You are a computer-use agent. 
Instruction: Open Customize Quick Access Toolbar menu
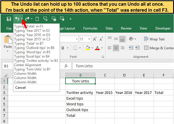tap(70, 19)
